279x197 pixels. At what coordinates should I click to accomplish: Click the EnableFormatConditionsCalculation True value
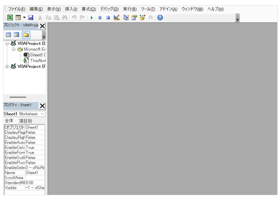pyautogui.click(x=35, y=152)
